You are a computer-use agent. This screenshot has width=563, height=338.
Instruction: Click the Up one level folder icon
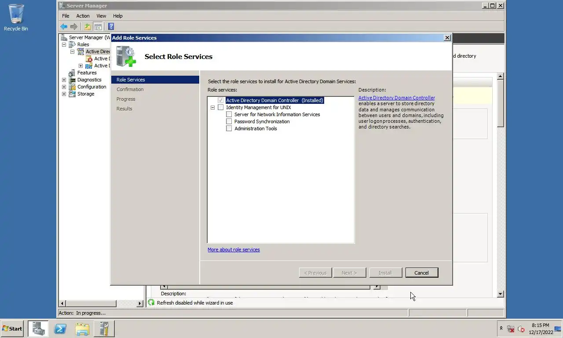pos(88,26)
